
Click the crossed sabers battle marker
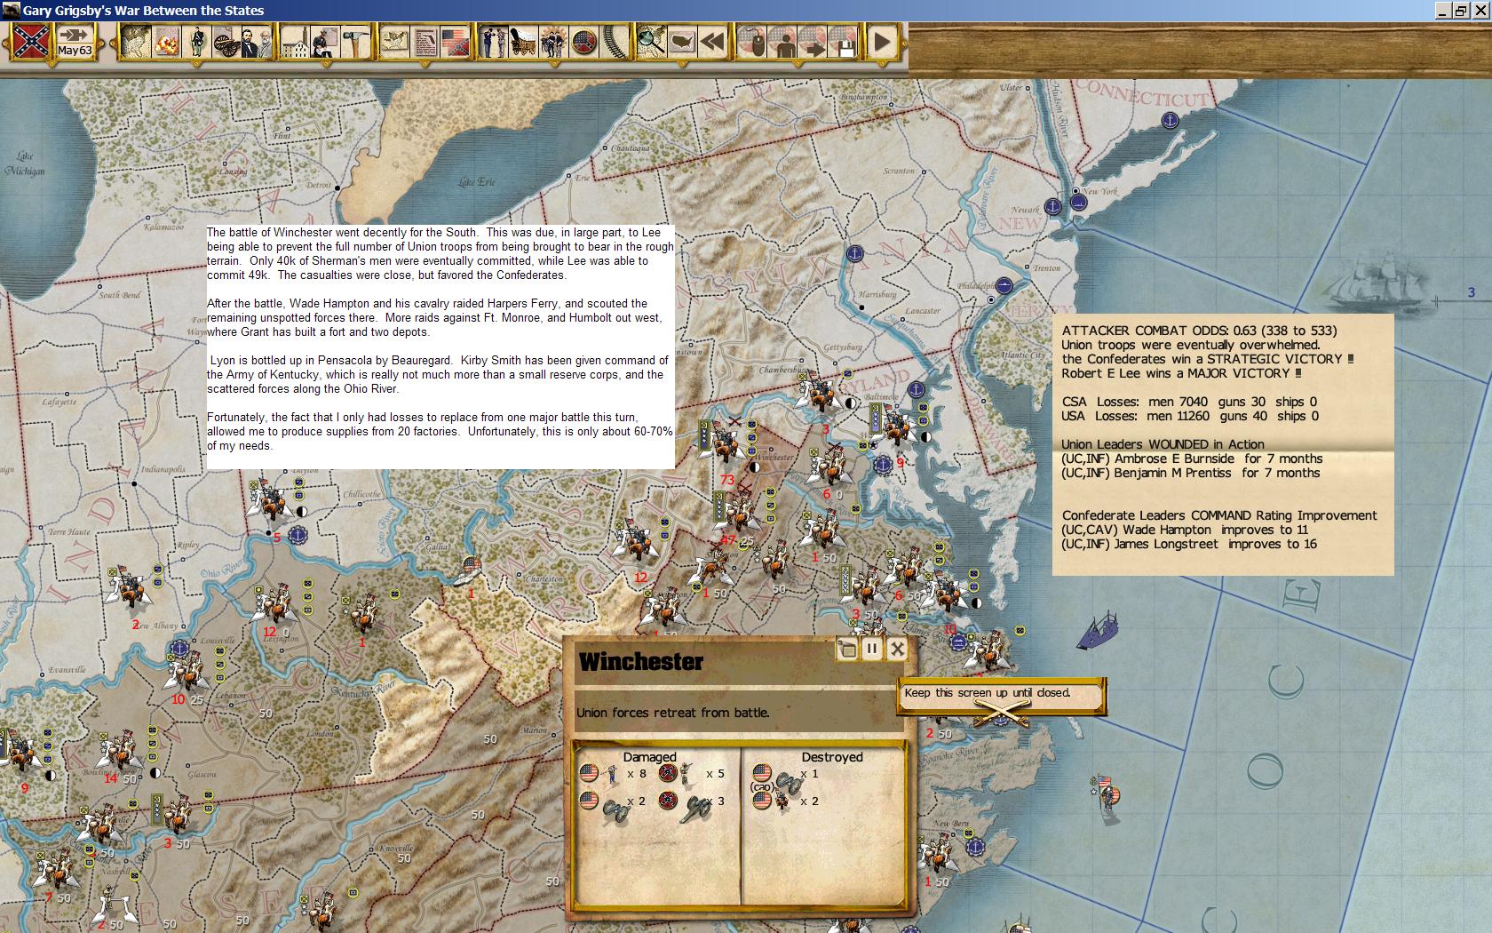tap(1002, 710)
